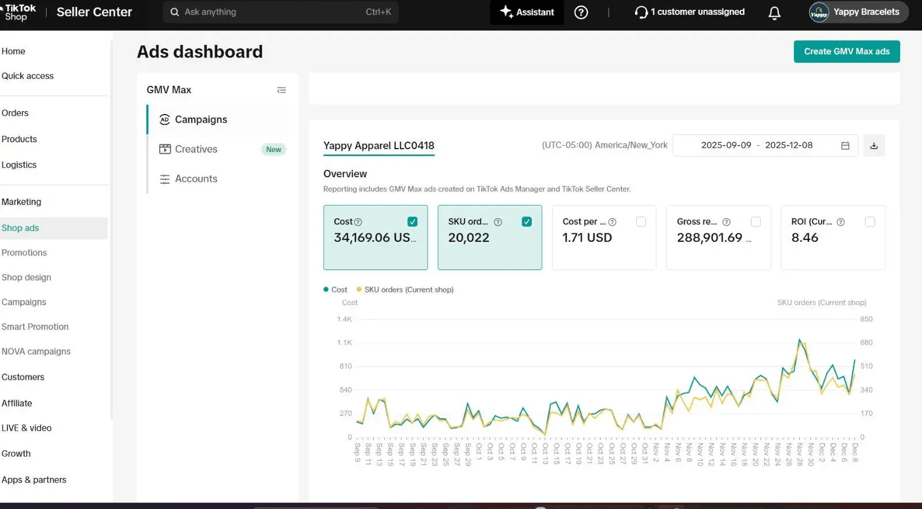Uncheck the Cost metric checkbox
922x509 pixels.
(x=412, y=222)
